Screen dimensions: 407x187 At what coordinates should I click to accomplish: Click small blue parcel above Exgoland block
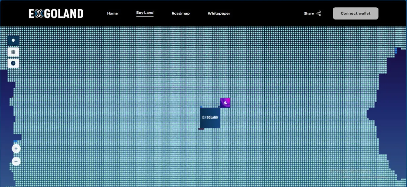(201, 107)
